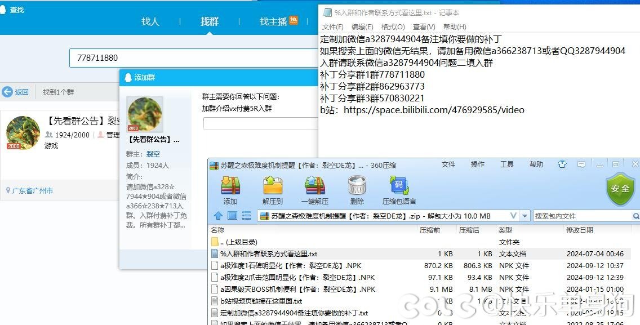
Task: Sort by the 修改日期 column header
Action: tap(580, 230)
